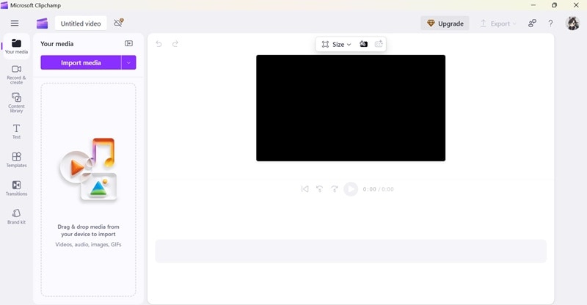Open the hamburger navigation menu
The width and height of the screenshot is (587, 305).
[x=15, y=23]
